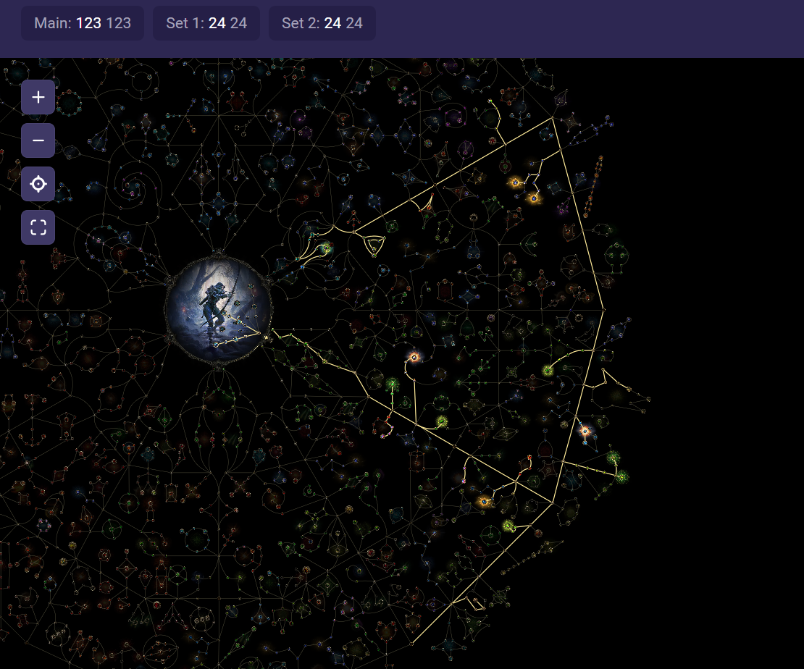Screen dimensions: 804x669
Task: Open the Set 2 weapon tab
Action: click(322, 23)
